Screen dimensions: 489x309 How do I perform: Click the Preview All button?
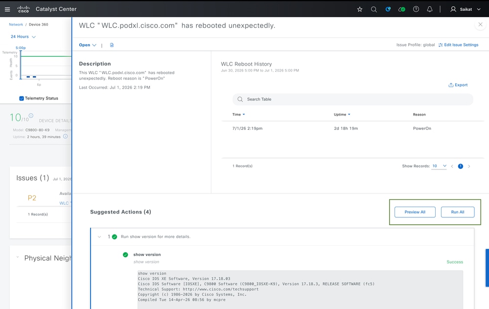(415, 212)
